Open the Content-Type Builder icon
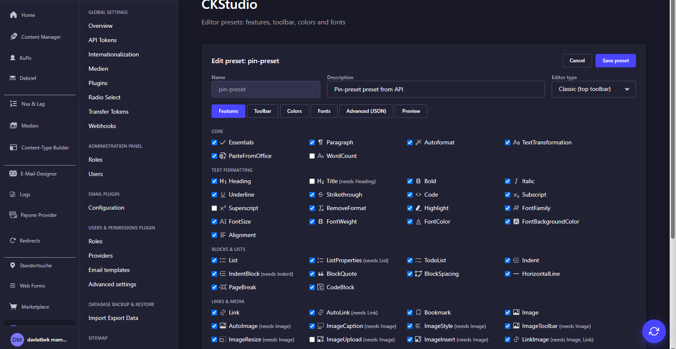Image resolution: width=676 pixels, height=349 pixels. [x=13, y=147]
